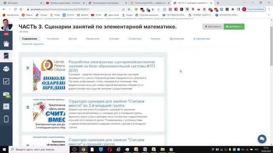Open the "Яндекс" bookmark

[27, 15]
